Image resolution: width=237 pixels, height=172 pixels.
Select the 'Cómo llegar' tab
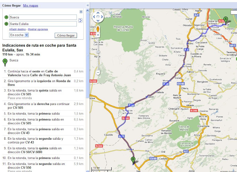point(11,6)
